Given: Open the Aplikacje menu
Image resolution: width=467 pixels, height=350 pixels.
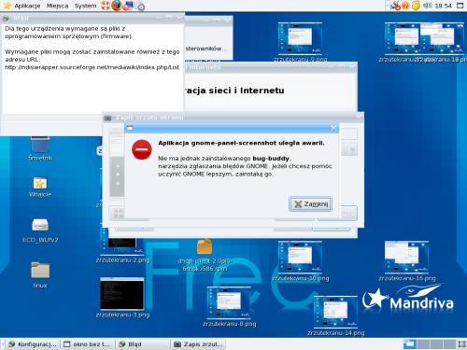Looking at the screenshot, I should (x=21, y=6).
